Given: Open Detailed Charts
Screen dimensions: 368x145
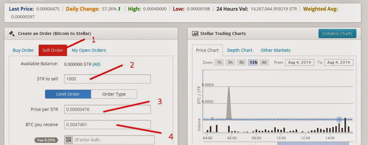Looking at the screenshot, I should 337,34.
